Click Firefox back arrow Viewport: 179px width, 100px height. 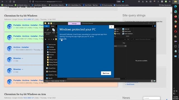pos(3,2)
